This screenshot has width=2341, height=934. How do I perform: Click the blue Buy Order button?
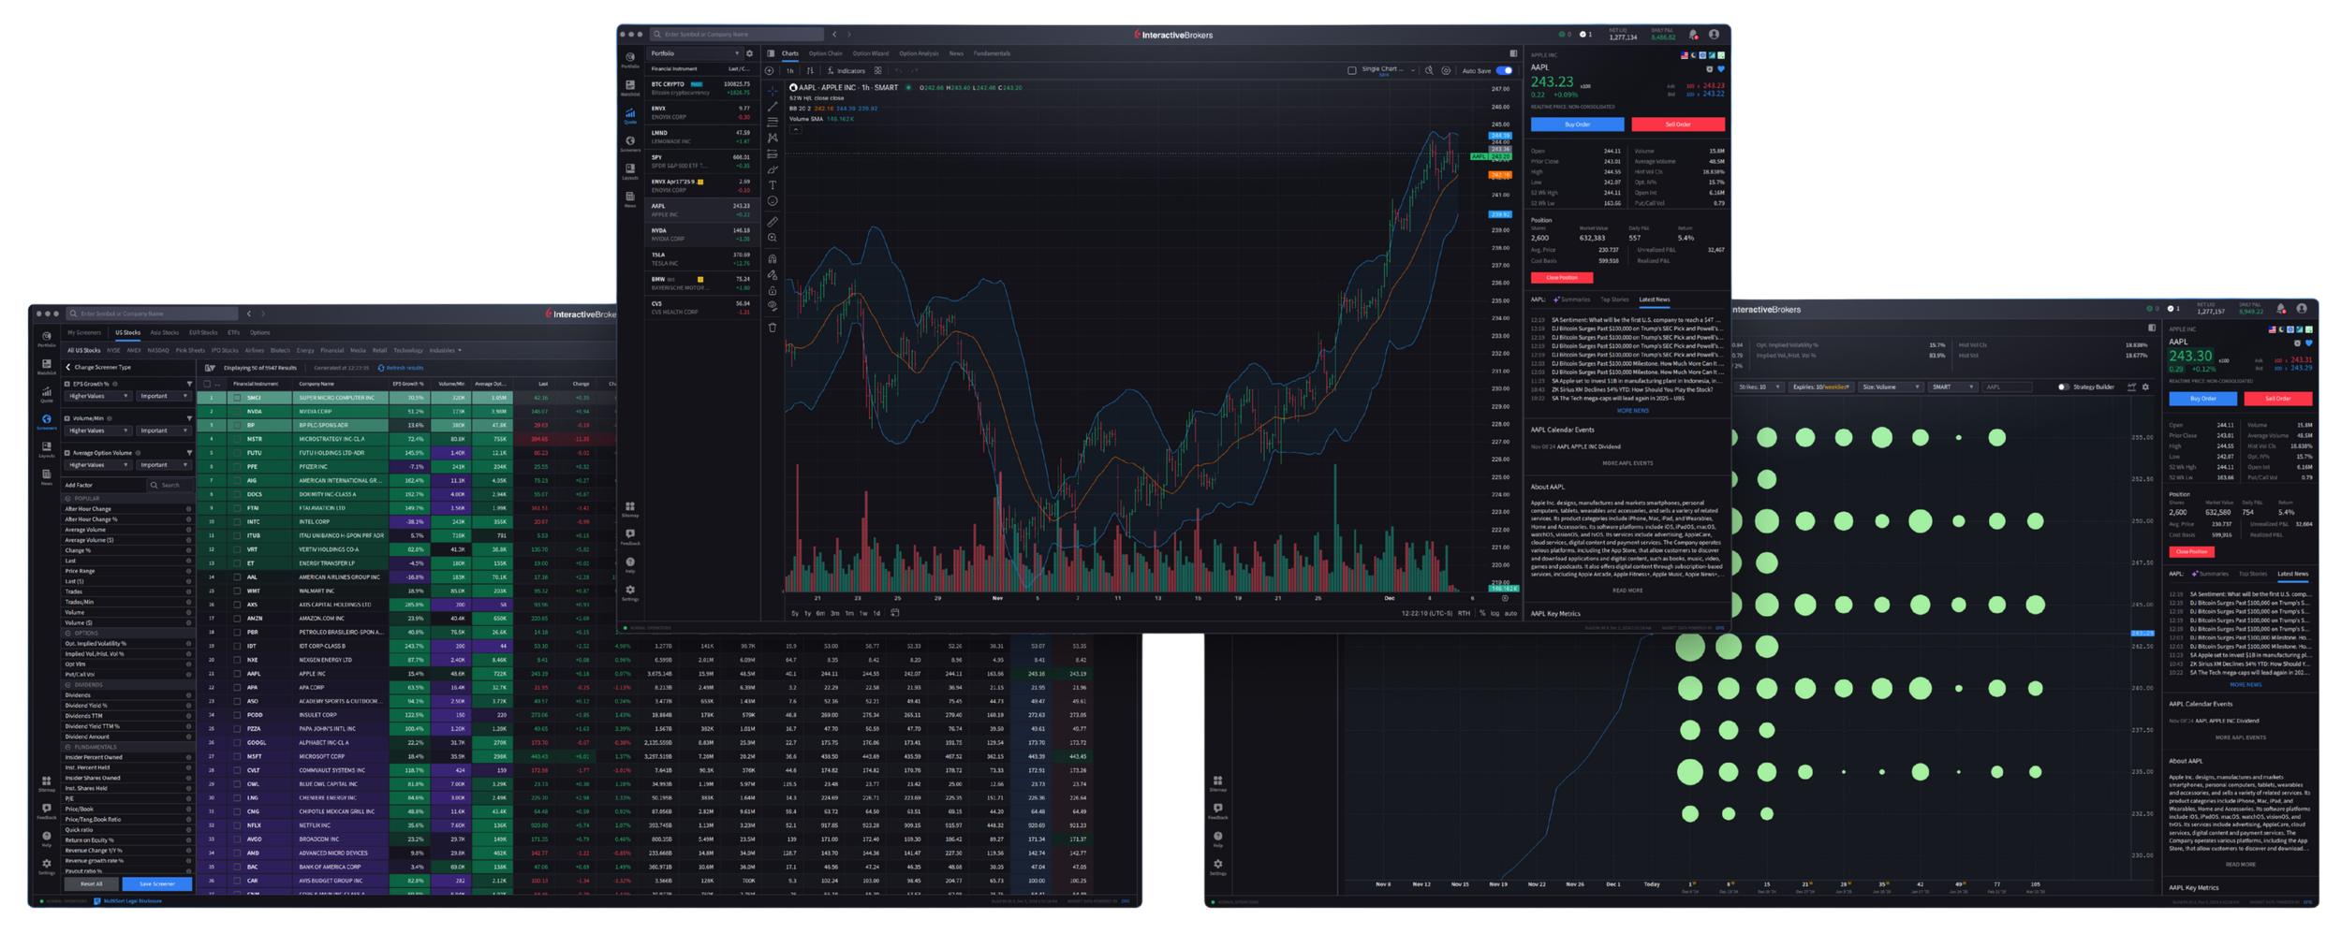pos(1577,124)
